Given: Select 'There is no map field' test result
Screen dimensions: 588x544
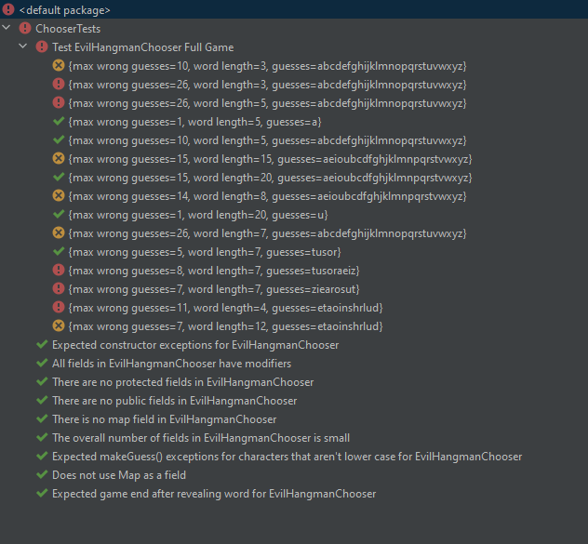Looking at the screenshot, I should pyautogui.click(x=164, y=418).
